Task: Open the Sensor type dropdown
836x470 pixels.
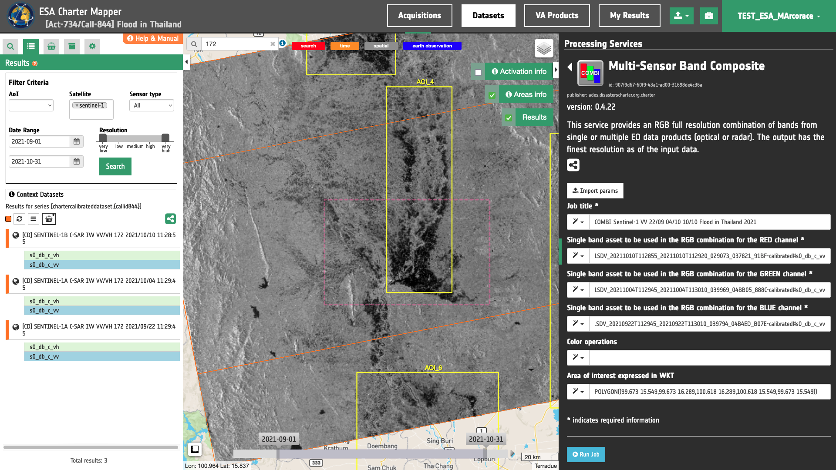Action: (152, 105)
